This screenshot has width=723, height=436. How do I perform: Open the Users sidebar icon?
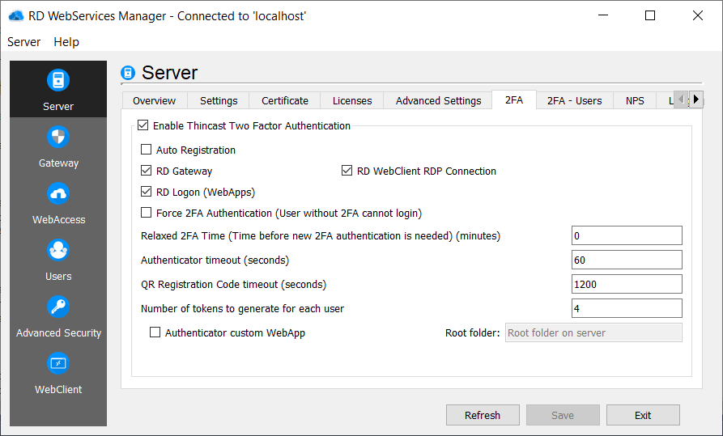58,251
